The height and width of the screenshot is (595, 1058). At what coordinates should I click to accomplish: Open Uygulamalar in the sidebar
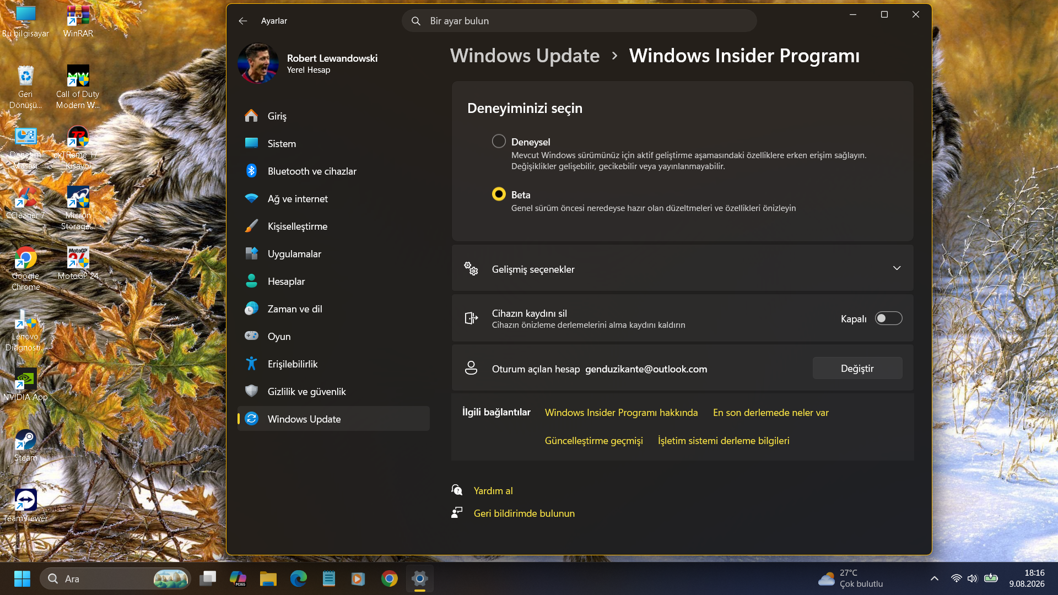(333, 253)
